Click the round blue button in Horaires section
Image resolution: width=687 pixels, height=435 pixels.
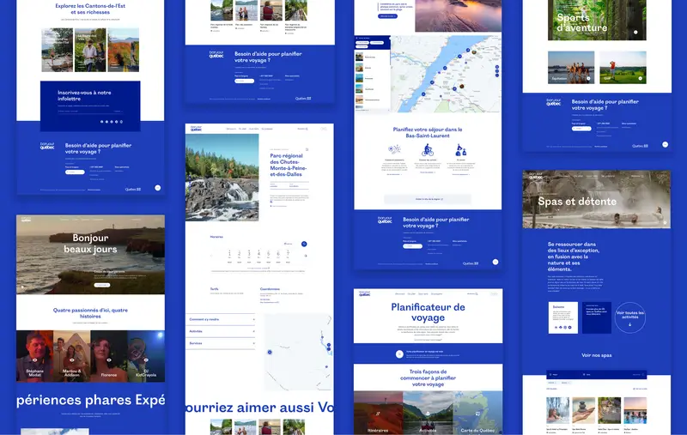pyautogui.click(x=304, y=244)
